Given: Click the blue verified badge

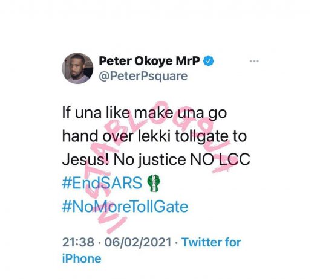Looking at the screenshot, I should 209,61.
